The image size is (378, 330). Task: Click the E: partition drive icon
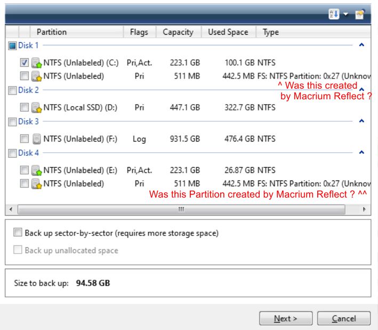click(x=37, y=170)
